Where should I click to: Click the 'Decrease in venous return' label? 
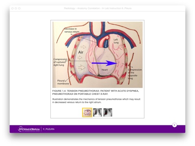tap(72, 30)
